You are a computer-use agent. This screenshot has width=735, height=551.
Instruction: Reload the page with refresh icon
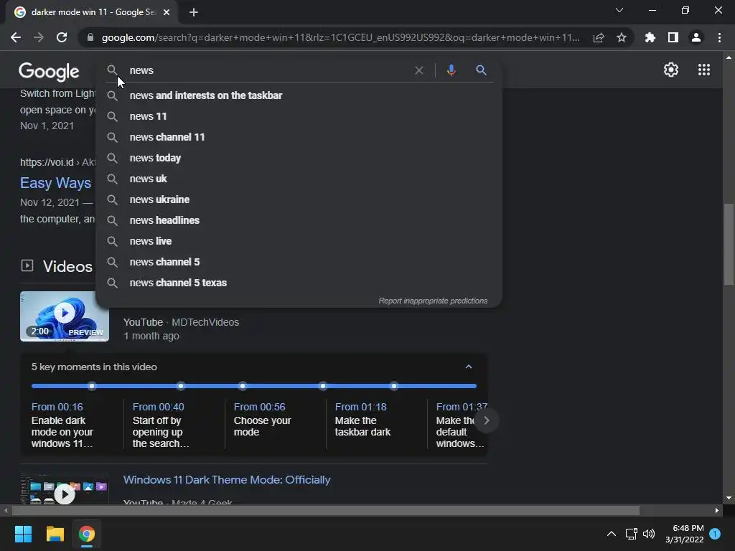pyautogui.click(x=62, y=37)
